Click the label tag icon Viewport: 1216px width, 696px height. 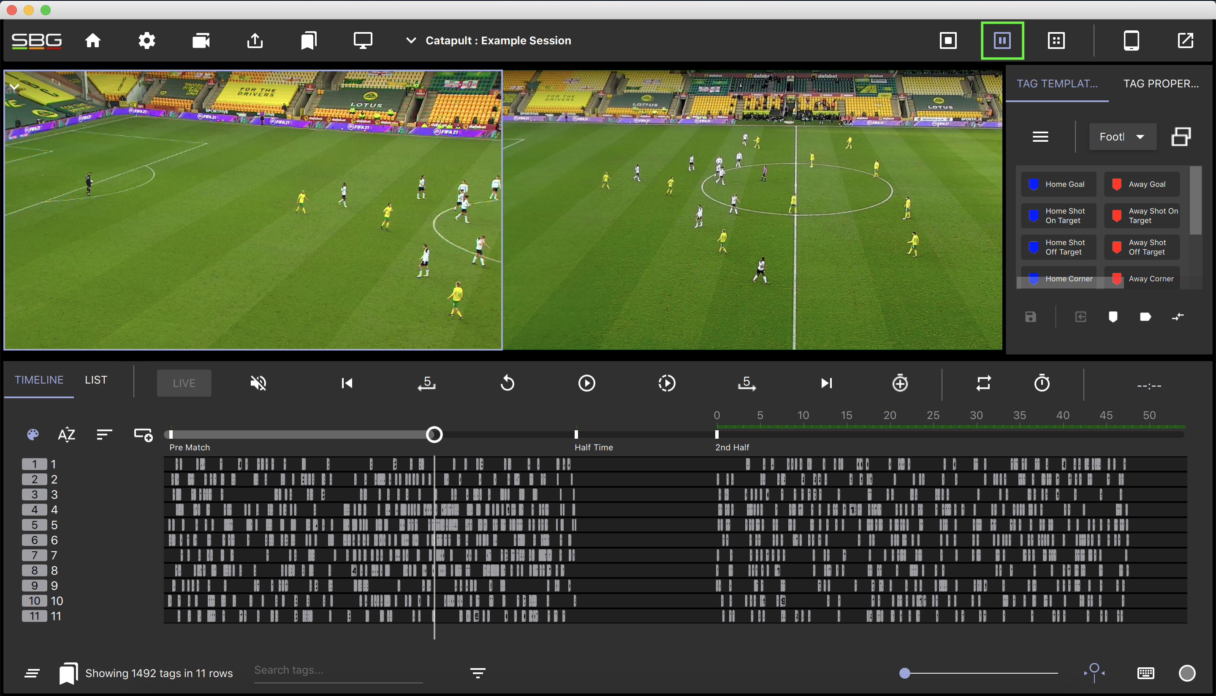click(x=1145, y=317)
